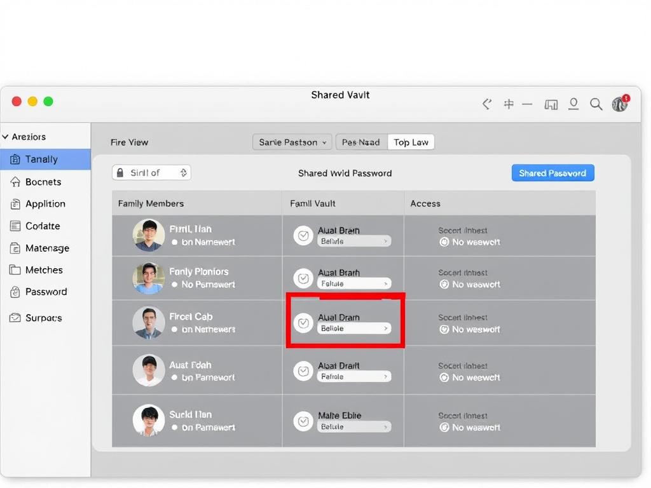The width and height of the screenshot is (651, 488).
Task: Open Sucid Han's profile photo
Action: 149,420
